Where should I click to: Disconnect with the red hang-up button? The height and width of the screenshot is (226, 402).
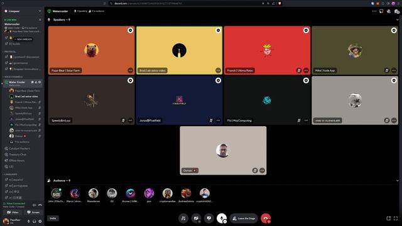(266, 218)
